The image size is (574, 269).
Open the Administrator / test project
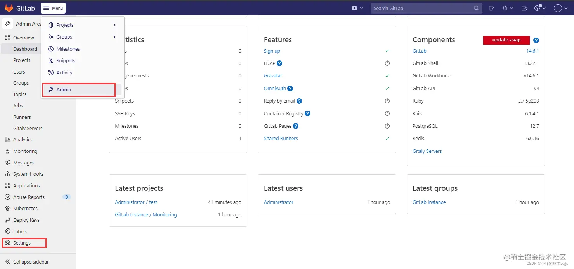[x=136, y=202]
